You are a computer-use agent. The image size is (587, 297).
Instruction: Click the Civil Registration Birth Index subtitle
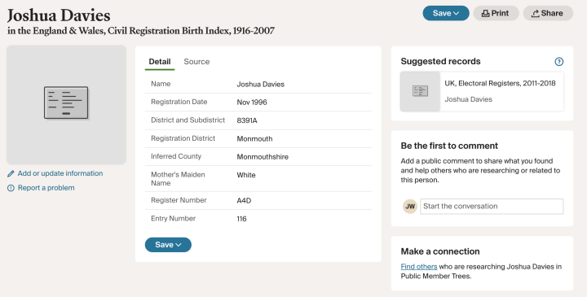pyautogui.click(x=141, y=31)
